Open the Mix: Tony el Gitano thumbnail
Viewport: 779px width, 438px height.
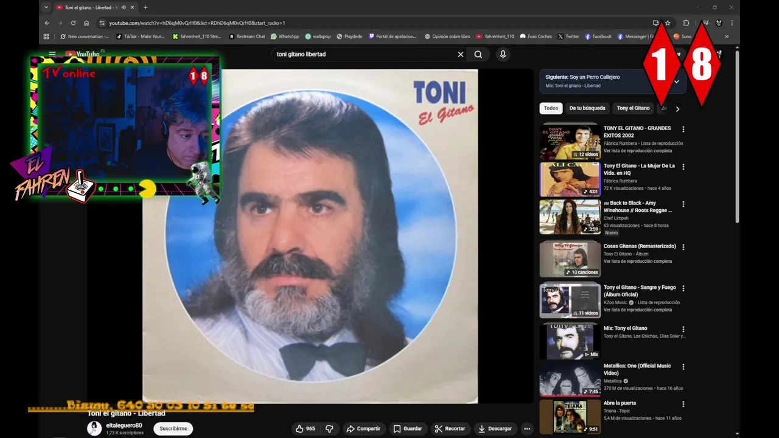(570, 342)
